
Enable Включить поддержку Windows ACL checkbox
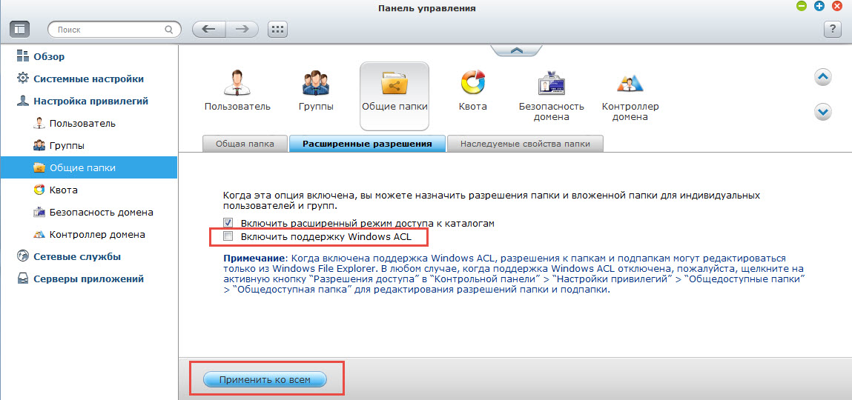point(228,236)
